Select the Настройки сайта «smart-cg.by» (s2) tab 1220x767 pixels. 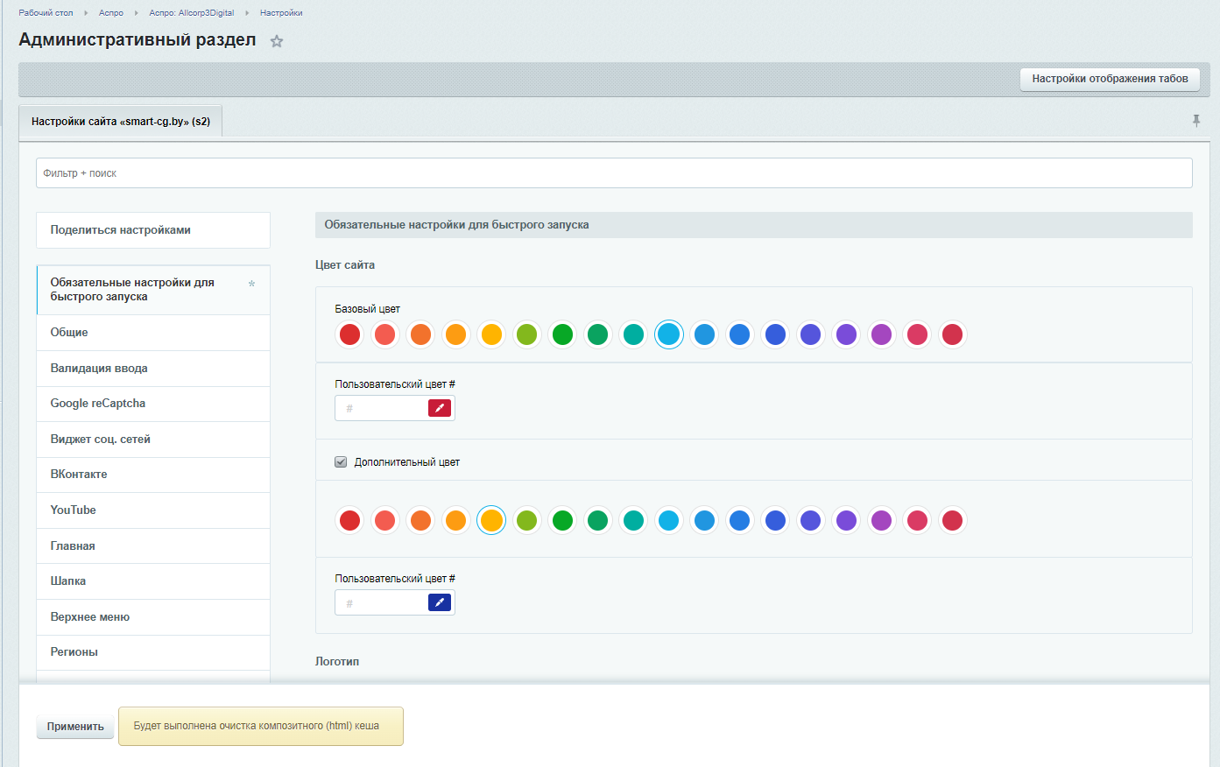[121, 122]
